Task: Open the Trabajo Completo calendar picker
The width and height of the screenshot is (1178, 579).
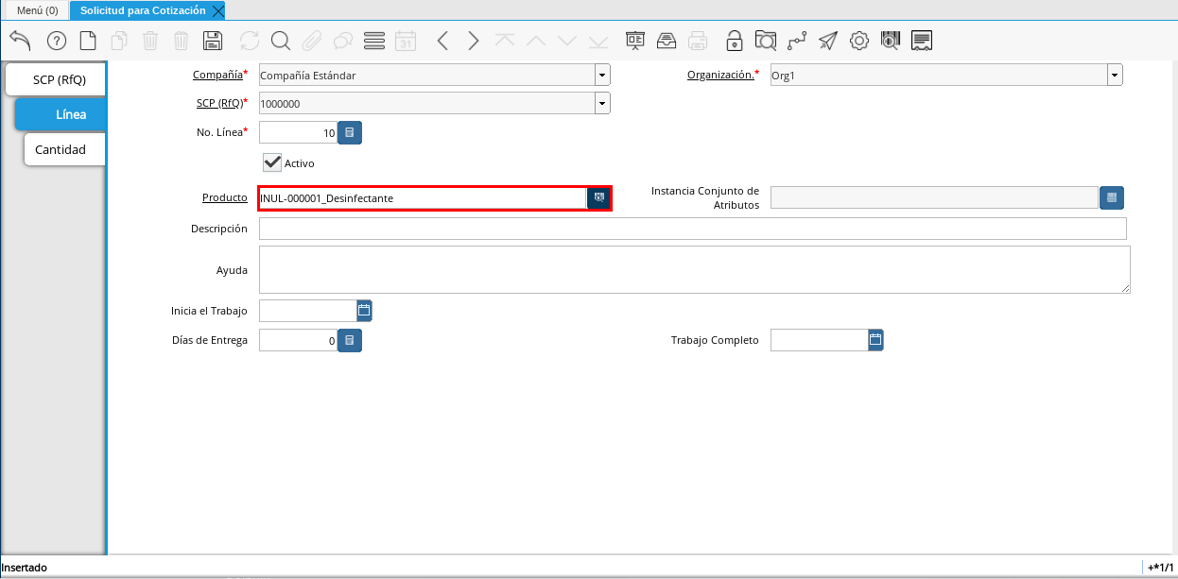Action: tap(875, 340)
